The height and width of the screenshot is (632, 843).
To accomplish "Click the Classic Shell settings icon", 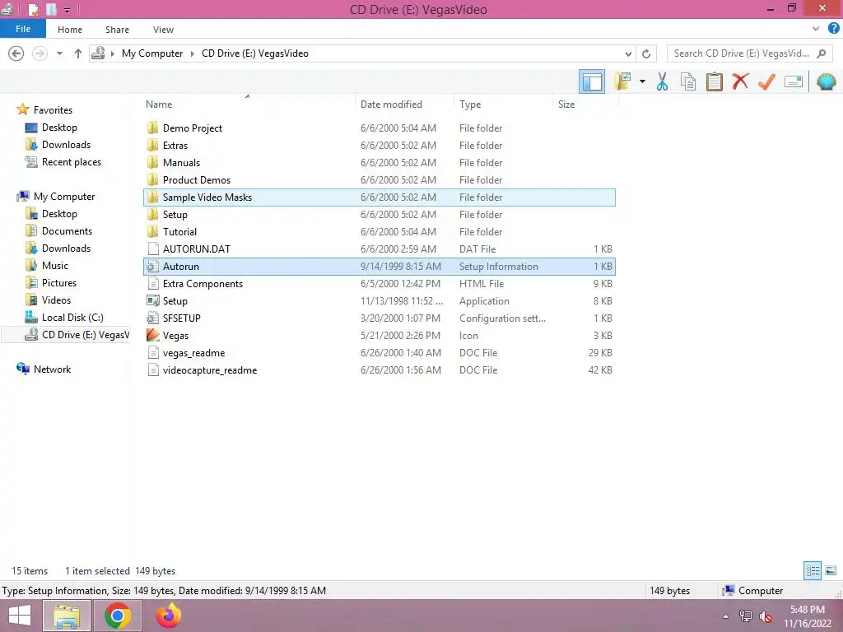I will point(827,81).
